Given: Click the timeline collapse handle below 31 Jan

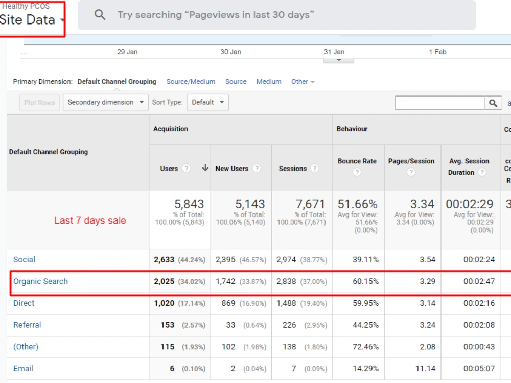Looking at the screenshot, I should coord(338,60).
